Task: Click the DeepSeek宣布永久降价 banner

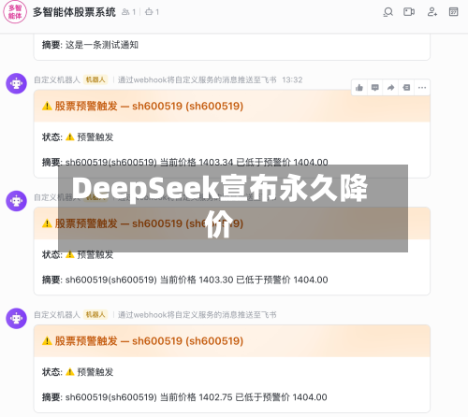Action: point(233,208)
